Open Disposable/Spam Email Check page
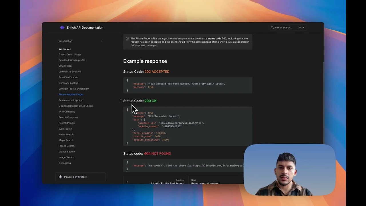Screen dimensions: 366x206 point(76,106)
